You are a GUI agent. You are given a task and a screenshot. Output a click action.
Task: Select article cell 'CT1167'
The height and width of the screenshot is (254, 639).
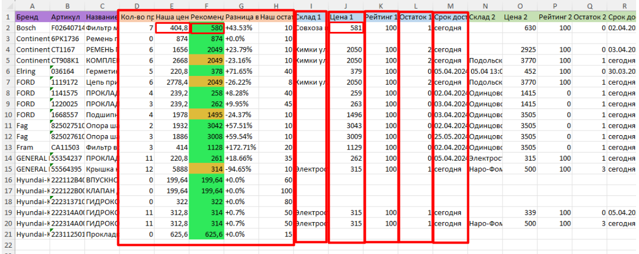click(67, 49)
